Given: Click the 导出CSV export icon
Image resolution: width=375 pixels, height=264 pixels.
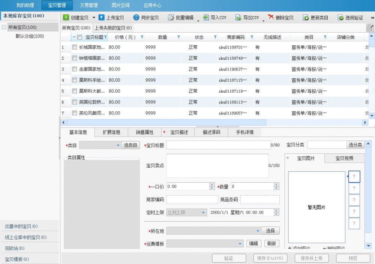Looking at the screenshot, I should (238, 18).
